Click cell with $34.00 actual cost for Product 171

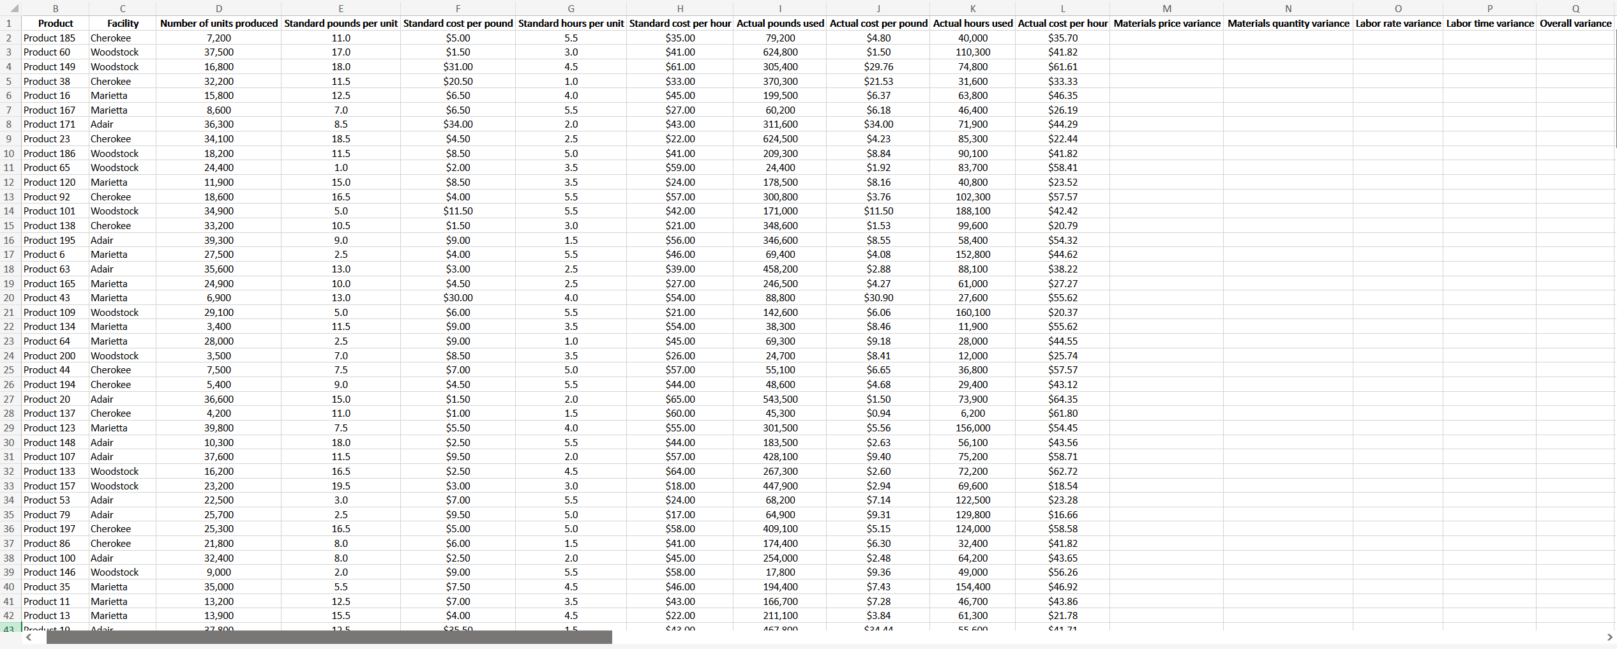click(878, 124)
